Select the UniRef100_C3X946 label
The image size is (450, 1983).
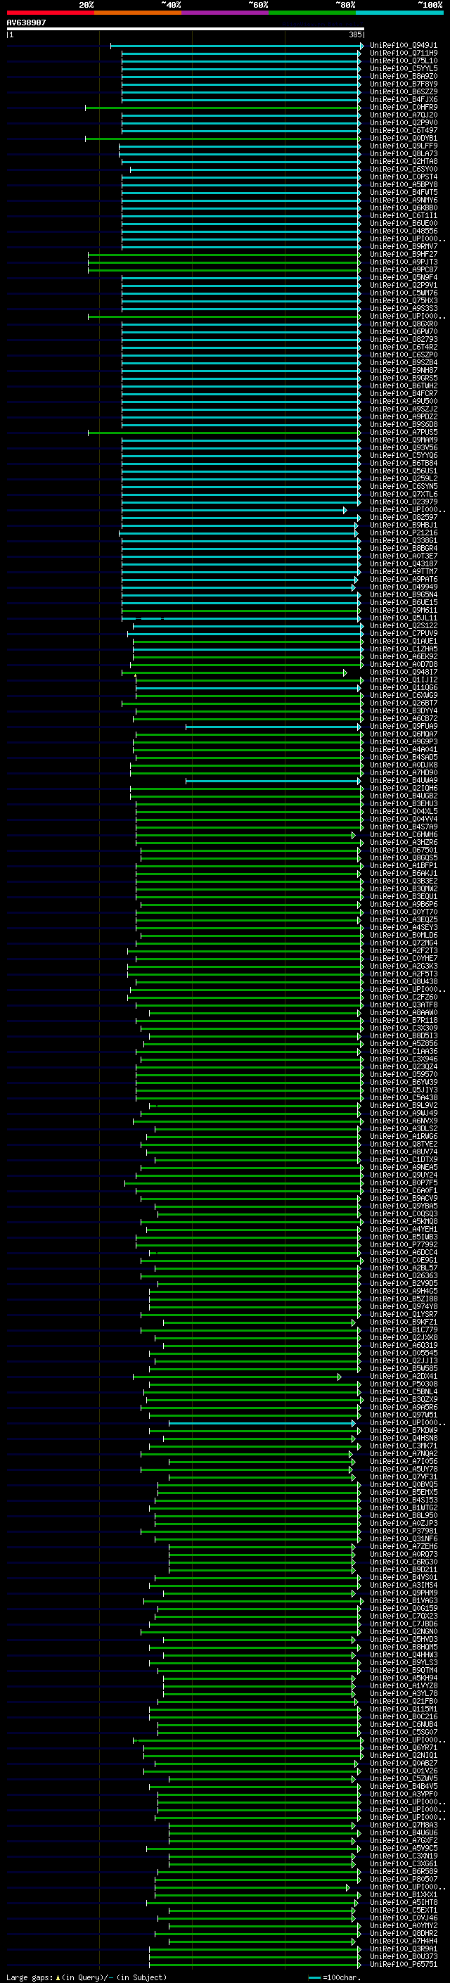404,1060
